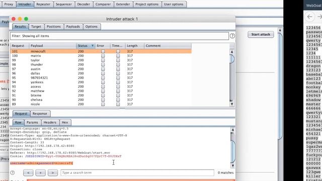Click the '+' search options button
The height and width of the screenshot is (181, 322).
(40, 173)
